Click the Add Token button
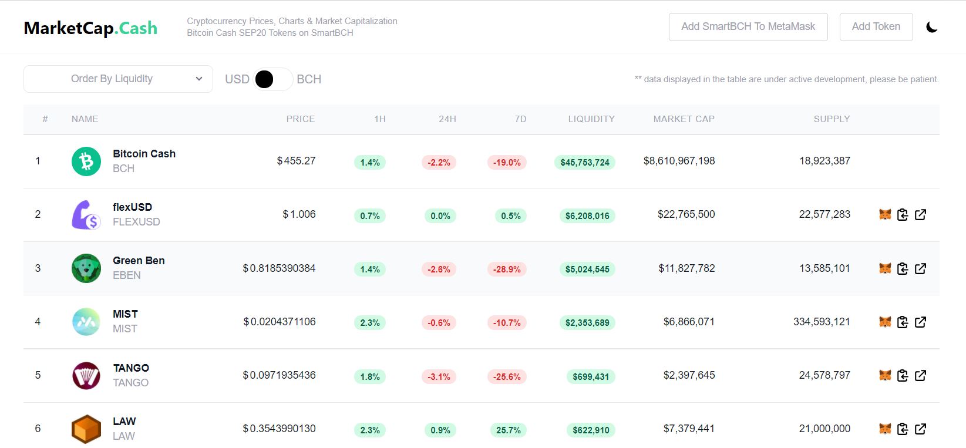 click(876, 27)
